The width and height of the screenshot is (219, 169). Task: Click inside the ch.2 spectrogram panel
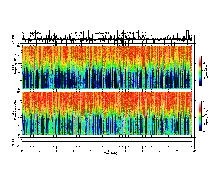107,113
